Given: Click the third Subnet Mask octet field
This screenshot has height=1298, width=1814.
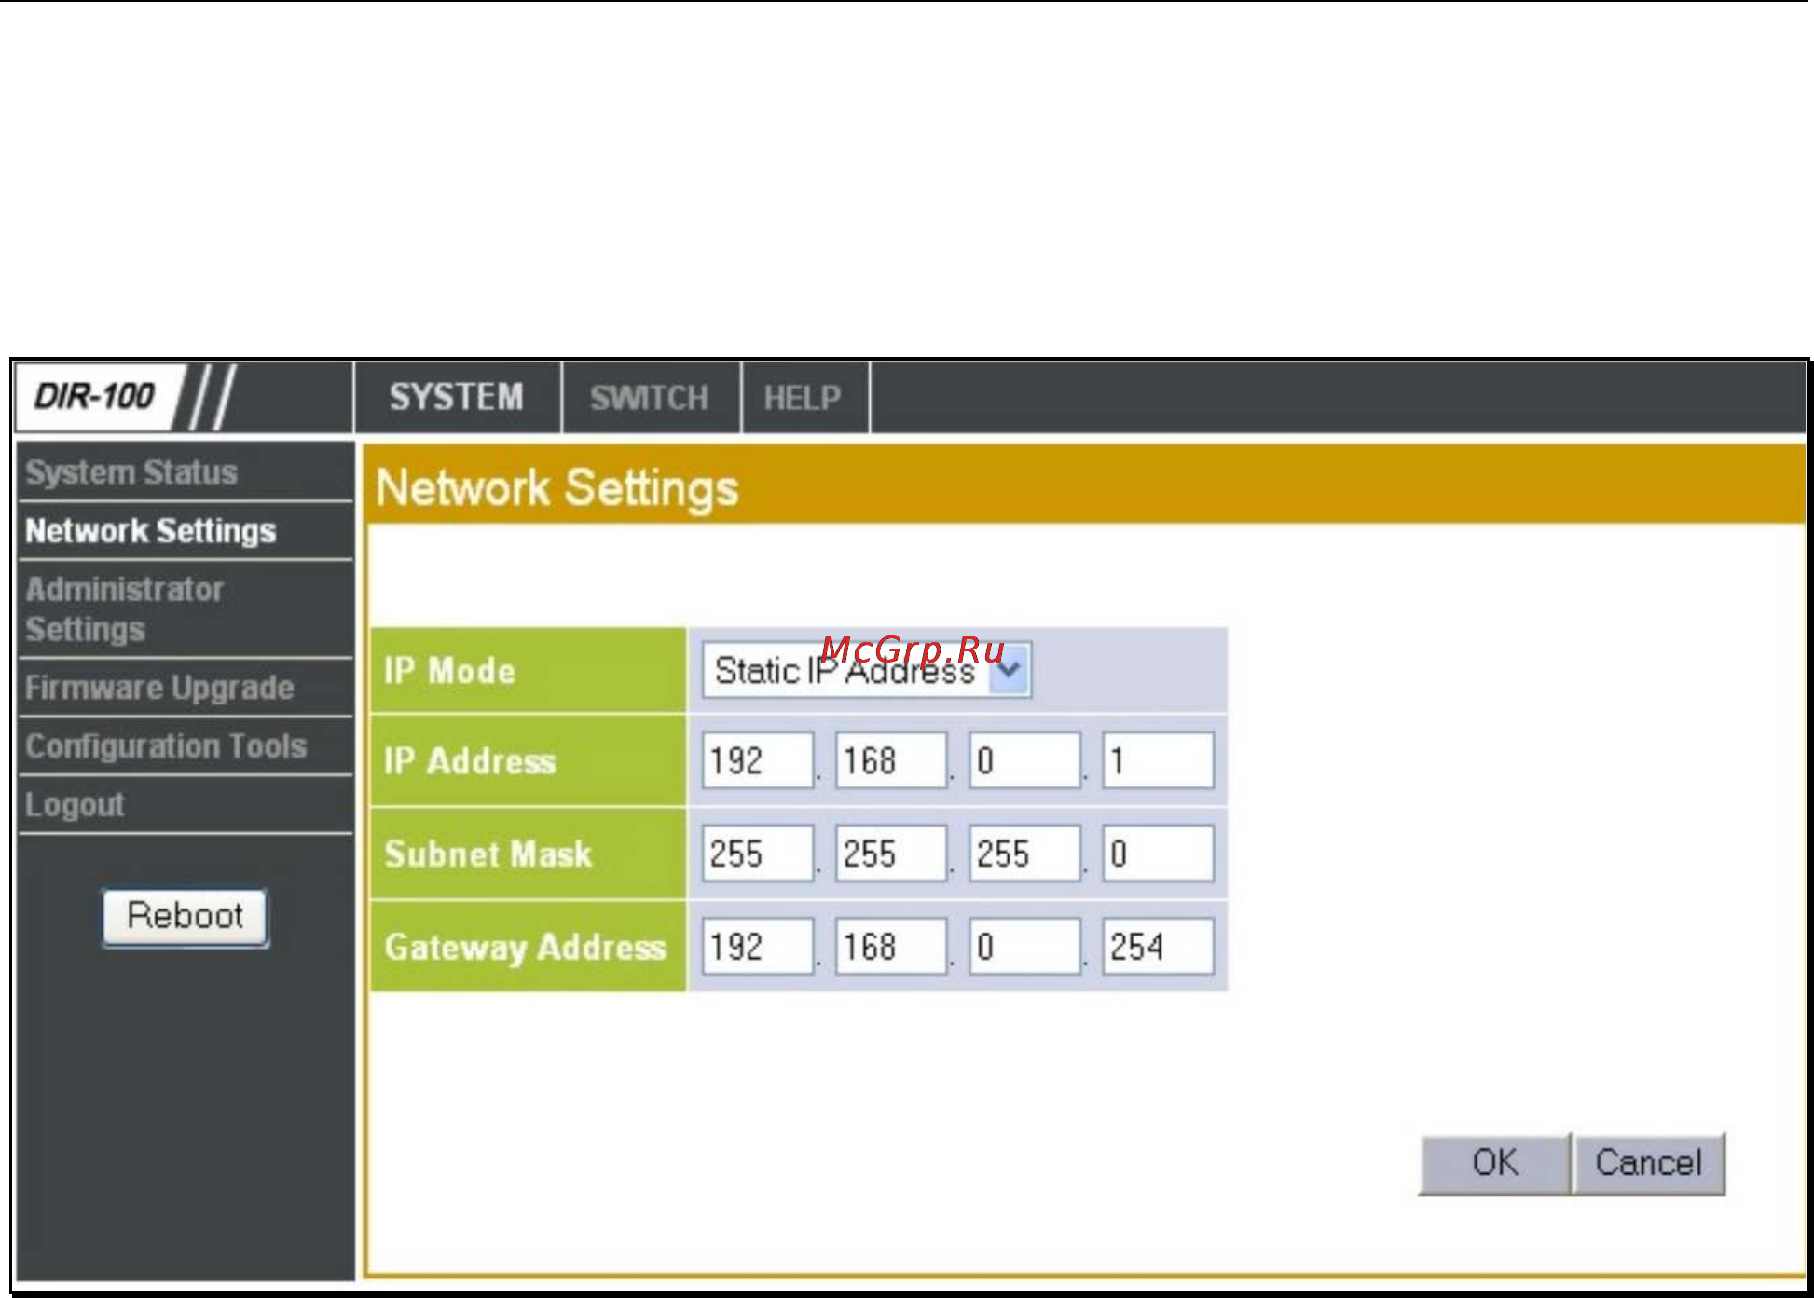Looking at the screenshot, I should [1024, 854].
